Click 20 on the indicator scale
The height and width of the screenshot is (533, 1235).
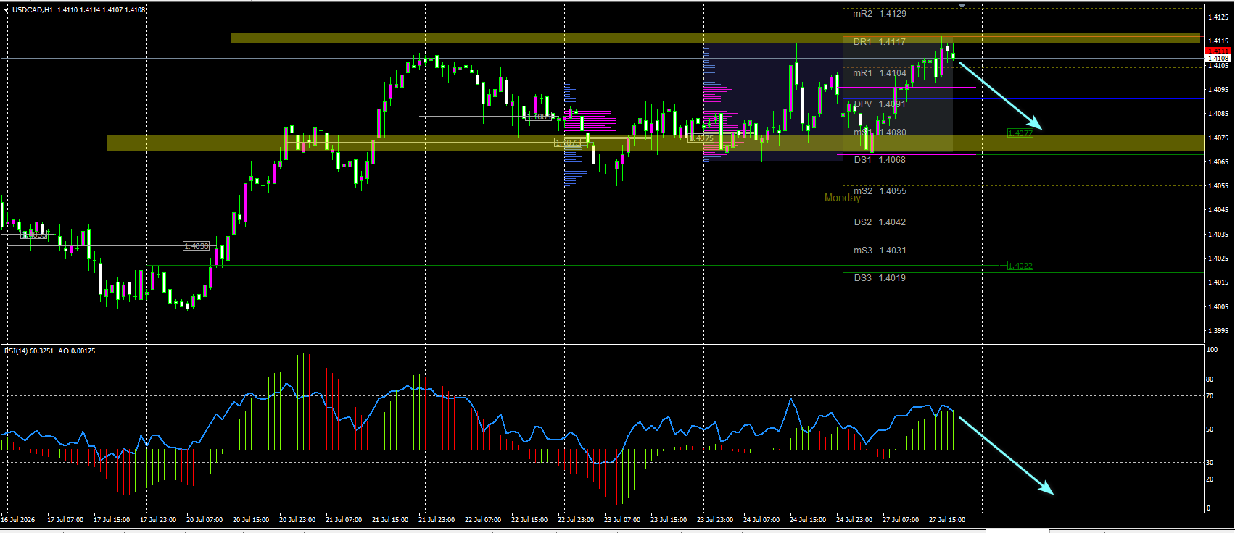point(1210,479)
